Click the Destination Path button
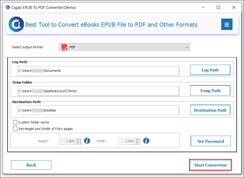244x178 pixels. 210,110
